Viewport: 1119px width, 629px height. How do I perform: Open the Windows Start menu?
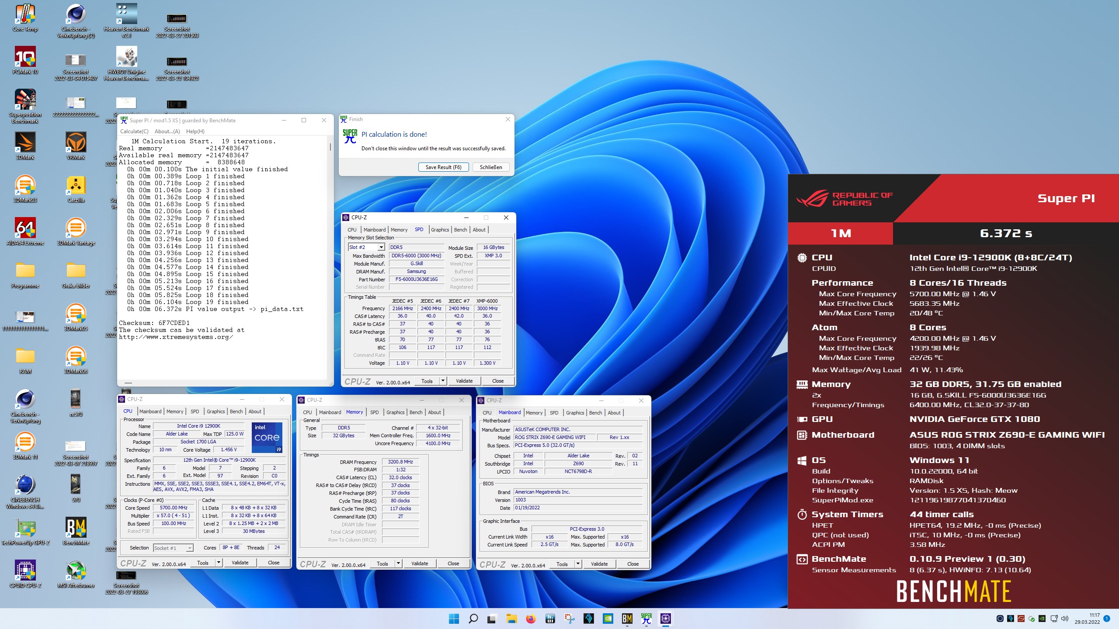pos(454,619)
